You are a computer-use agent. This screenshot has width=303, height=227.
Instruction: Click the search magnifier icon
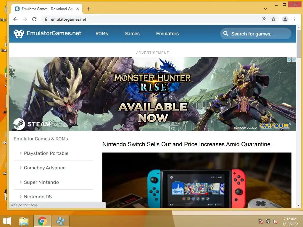tap(225, 34)
